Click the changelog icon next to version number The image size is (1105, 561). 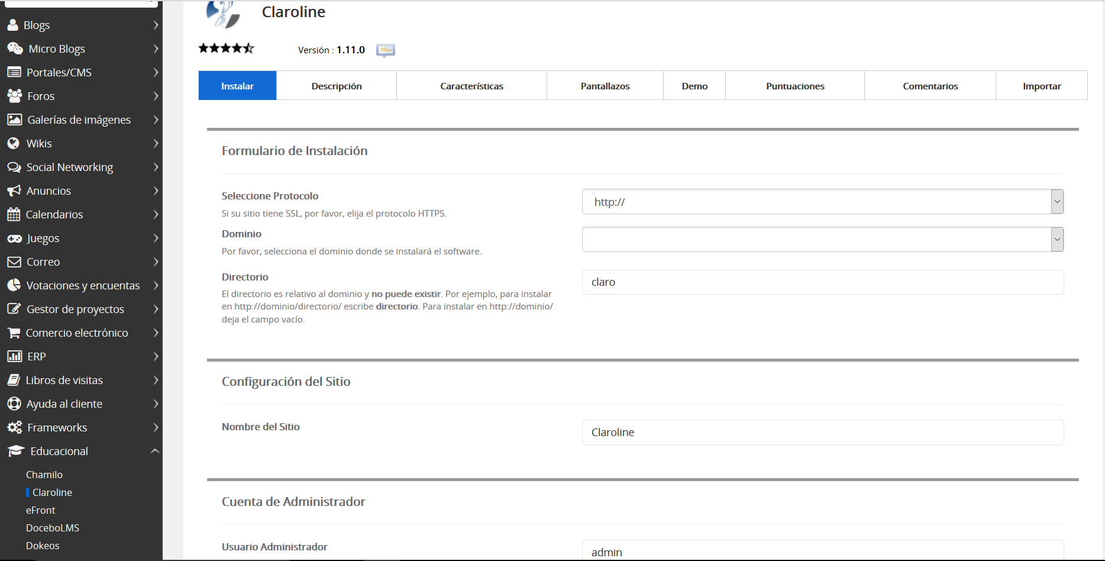pos(386,50)
